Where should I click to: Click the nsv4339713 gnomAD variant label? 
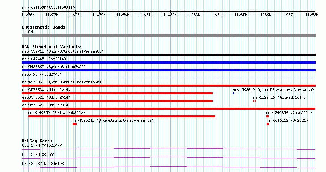coord(63,51)
